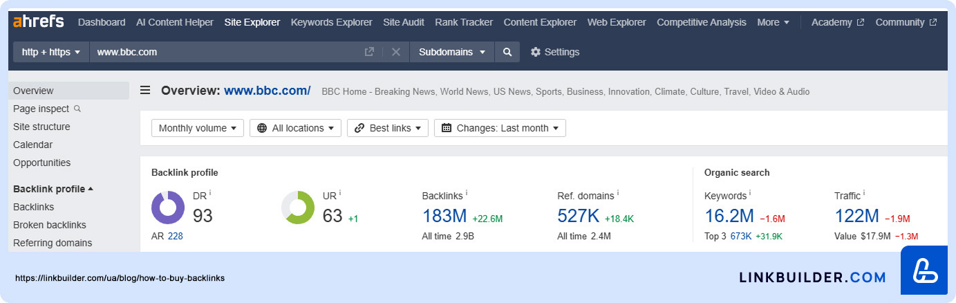956x303 pixels.
Task: Click the DR donut chart
Action: click(168, 208)
